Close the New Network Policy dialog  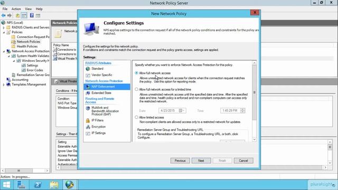point(255,13)
